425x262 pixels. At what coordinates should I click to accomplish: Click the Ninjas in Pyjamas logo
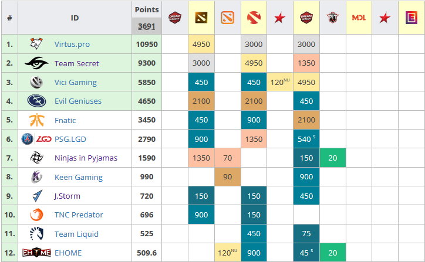[x=37, y=158]
